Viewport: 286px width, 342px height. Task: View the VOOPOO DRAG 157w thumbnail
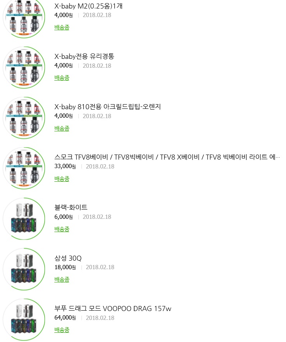coord(24,320)
